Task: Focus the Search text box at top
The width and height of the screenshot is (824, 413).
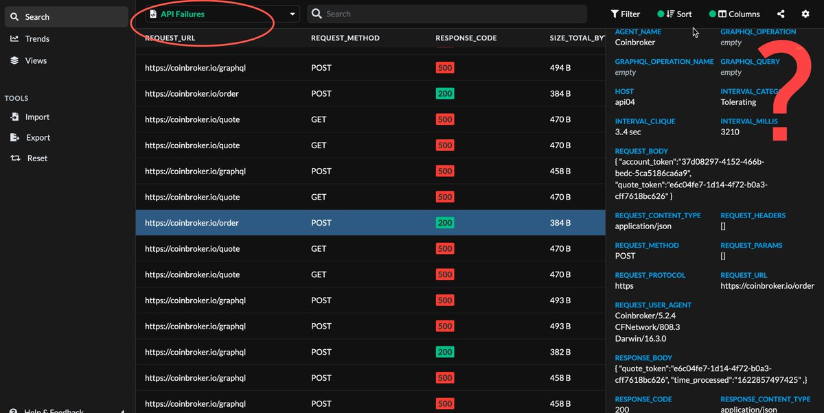Action: tap(447, 14)
